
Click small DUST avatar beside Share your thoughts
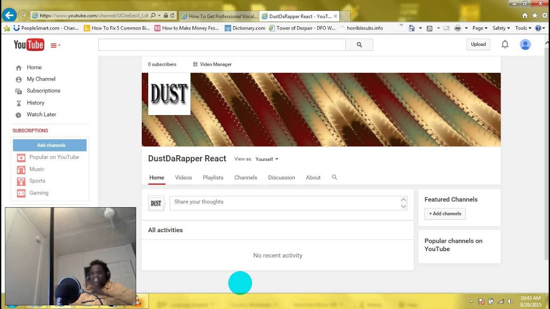coord(156,203)
